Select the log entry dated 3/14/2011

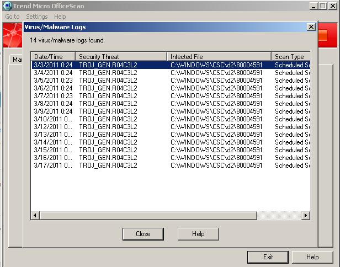171,142
